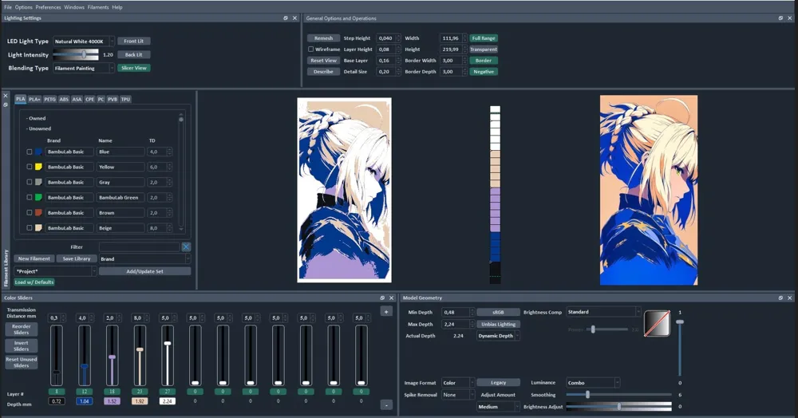Click the Add/Update Set button

click(x=145, y=271)
